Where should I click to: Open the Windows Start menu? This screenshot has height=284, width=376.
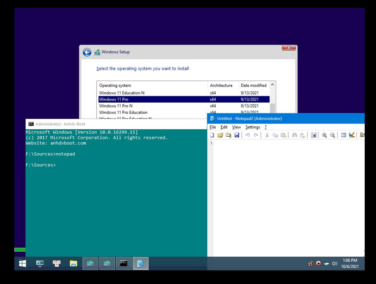pos(22,263)
